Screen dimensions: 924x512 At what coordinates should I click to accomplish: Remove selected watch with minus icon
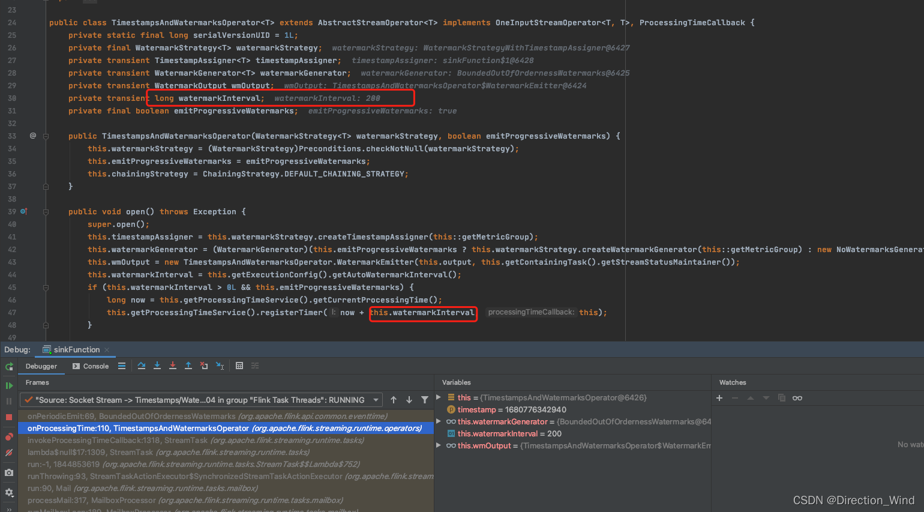tap(735, 398)
